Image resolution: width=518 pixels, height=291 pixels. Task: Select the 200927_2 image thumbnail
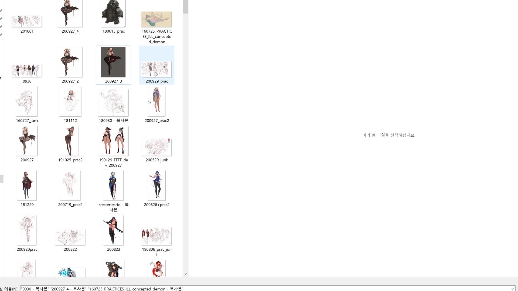click(x=70, y=62)
